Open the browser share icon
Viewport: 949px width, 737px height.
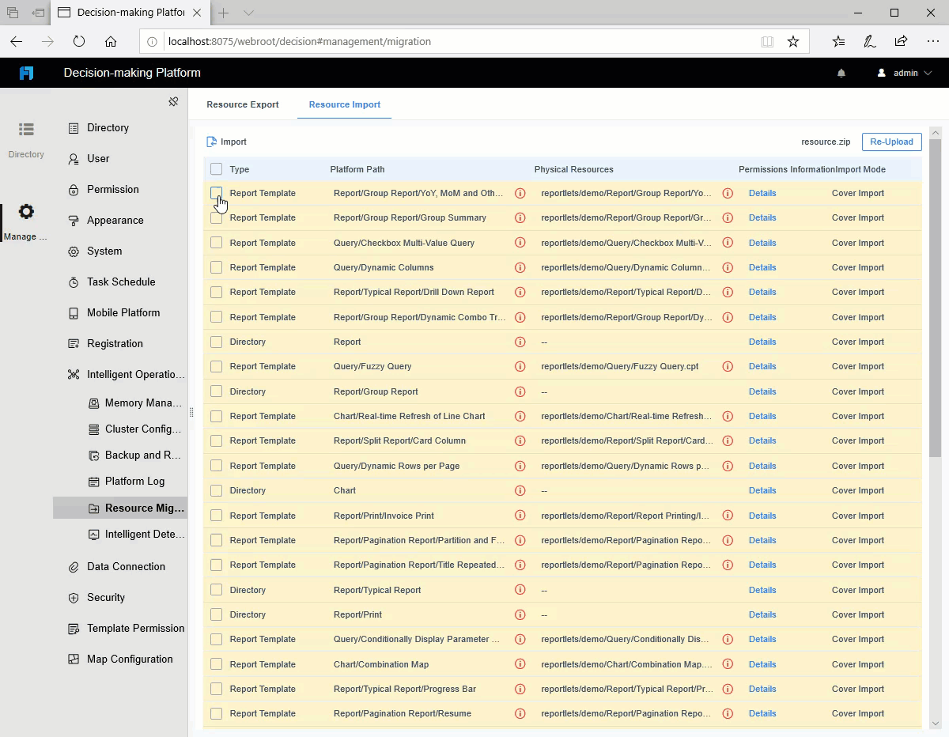coord(901,41)
